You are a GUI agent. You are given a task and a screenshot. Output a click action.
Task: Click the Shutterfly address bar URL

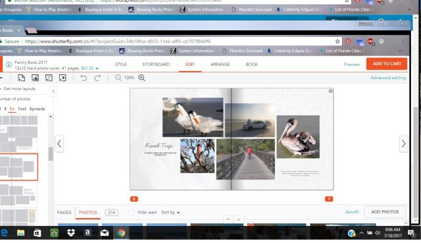118,41
